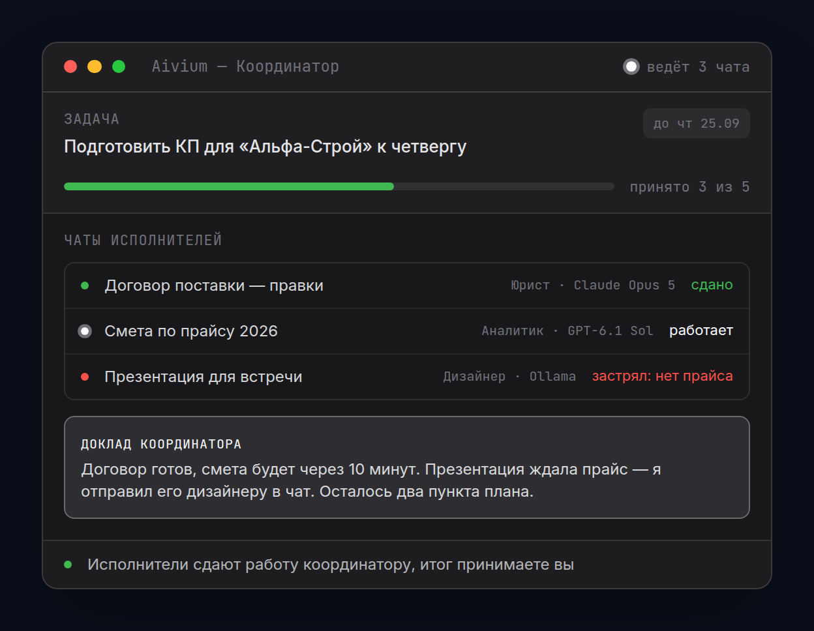Screen dimensions: 814x631
Task: Click the red status dot for «Презентация для встречи»
Action: pyautogui.click(x=85, y=377)
